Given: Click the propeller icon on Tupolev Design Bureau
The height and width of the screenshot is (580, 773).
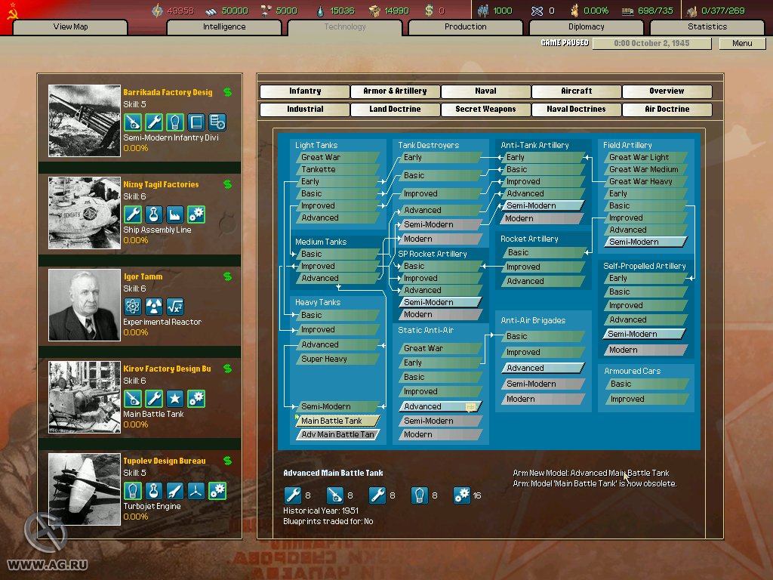Looking at the screenshot, I should [196, 491].
